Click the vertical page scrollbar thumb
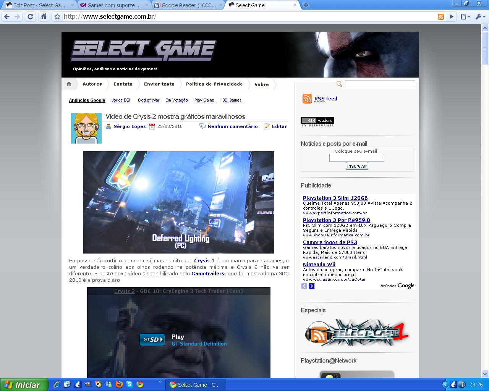Viewport: 489px width, 391px height. pyautogui.click(x=485, y=49)
